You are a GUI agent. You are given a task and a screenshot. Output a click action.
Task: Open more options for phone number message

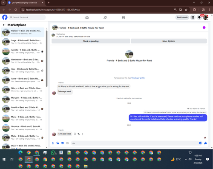82,134
